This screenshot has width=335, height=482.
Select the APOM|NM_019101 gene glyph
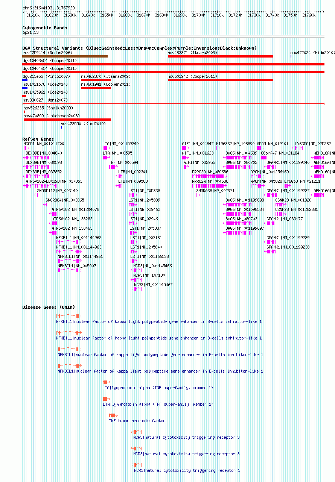click(x=261, y=148)
